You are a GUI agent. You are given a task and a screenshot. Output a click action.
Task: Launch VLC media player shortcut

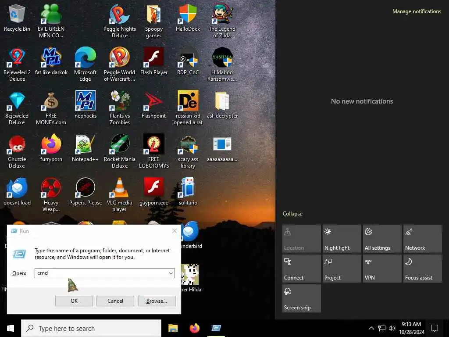pos(119,195)
